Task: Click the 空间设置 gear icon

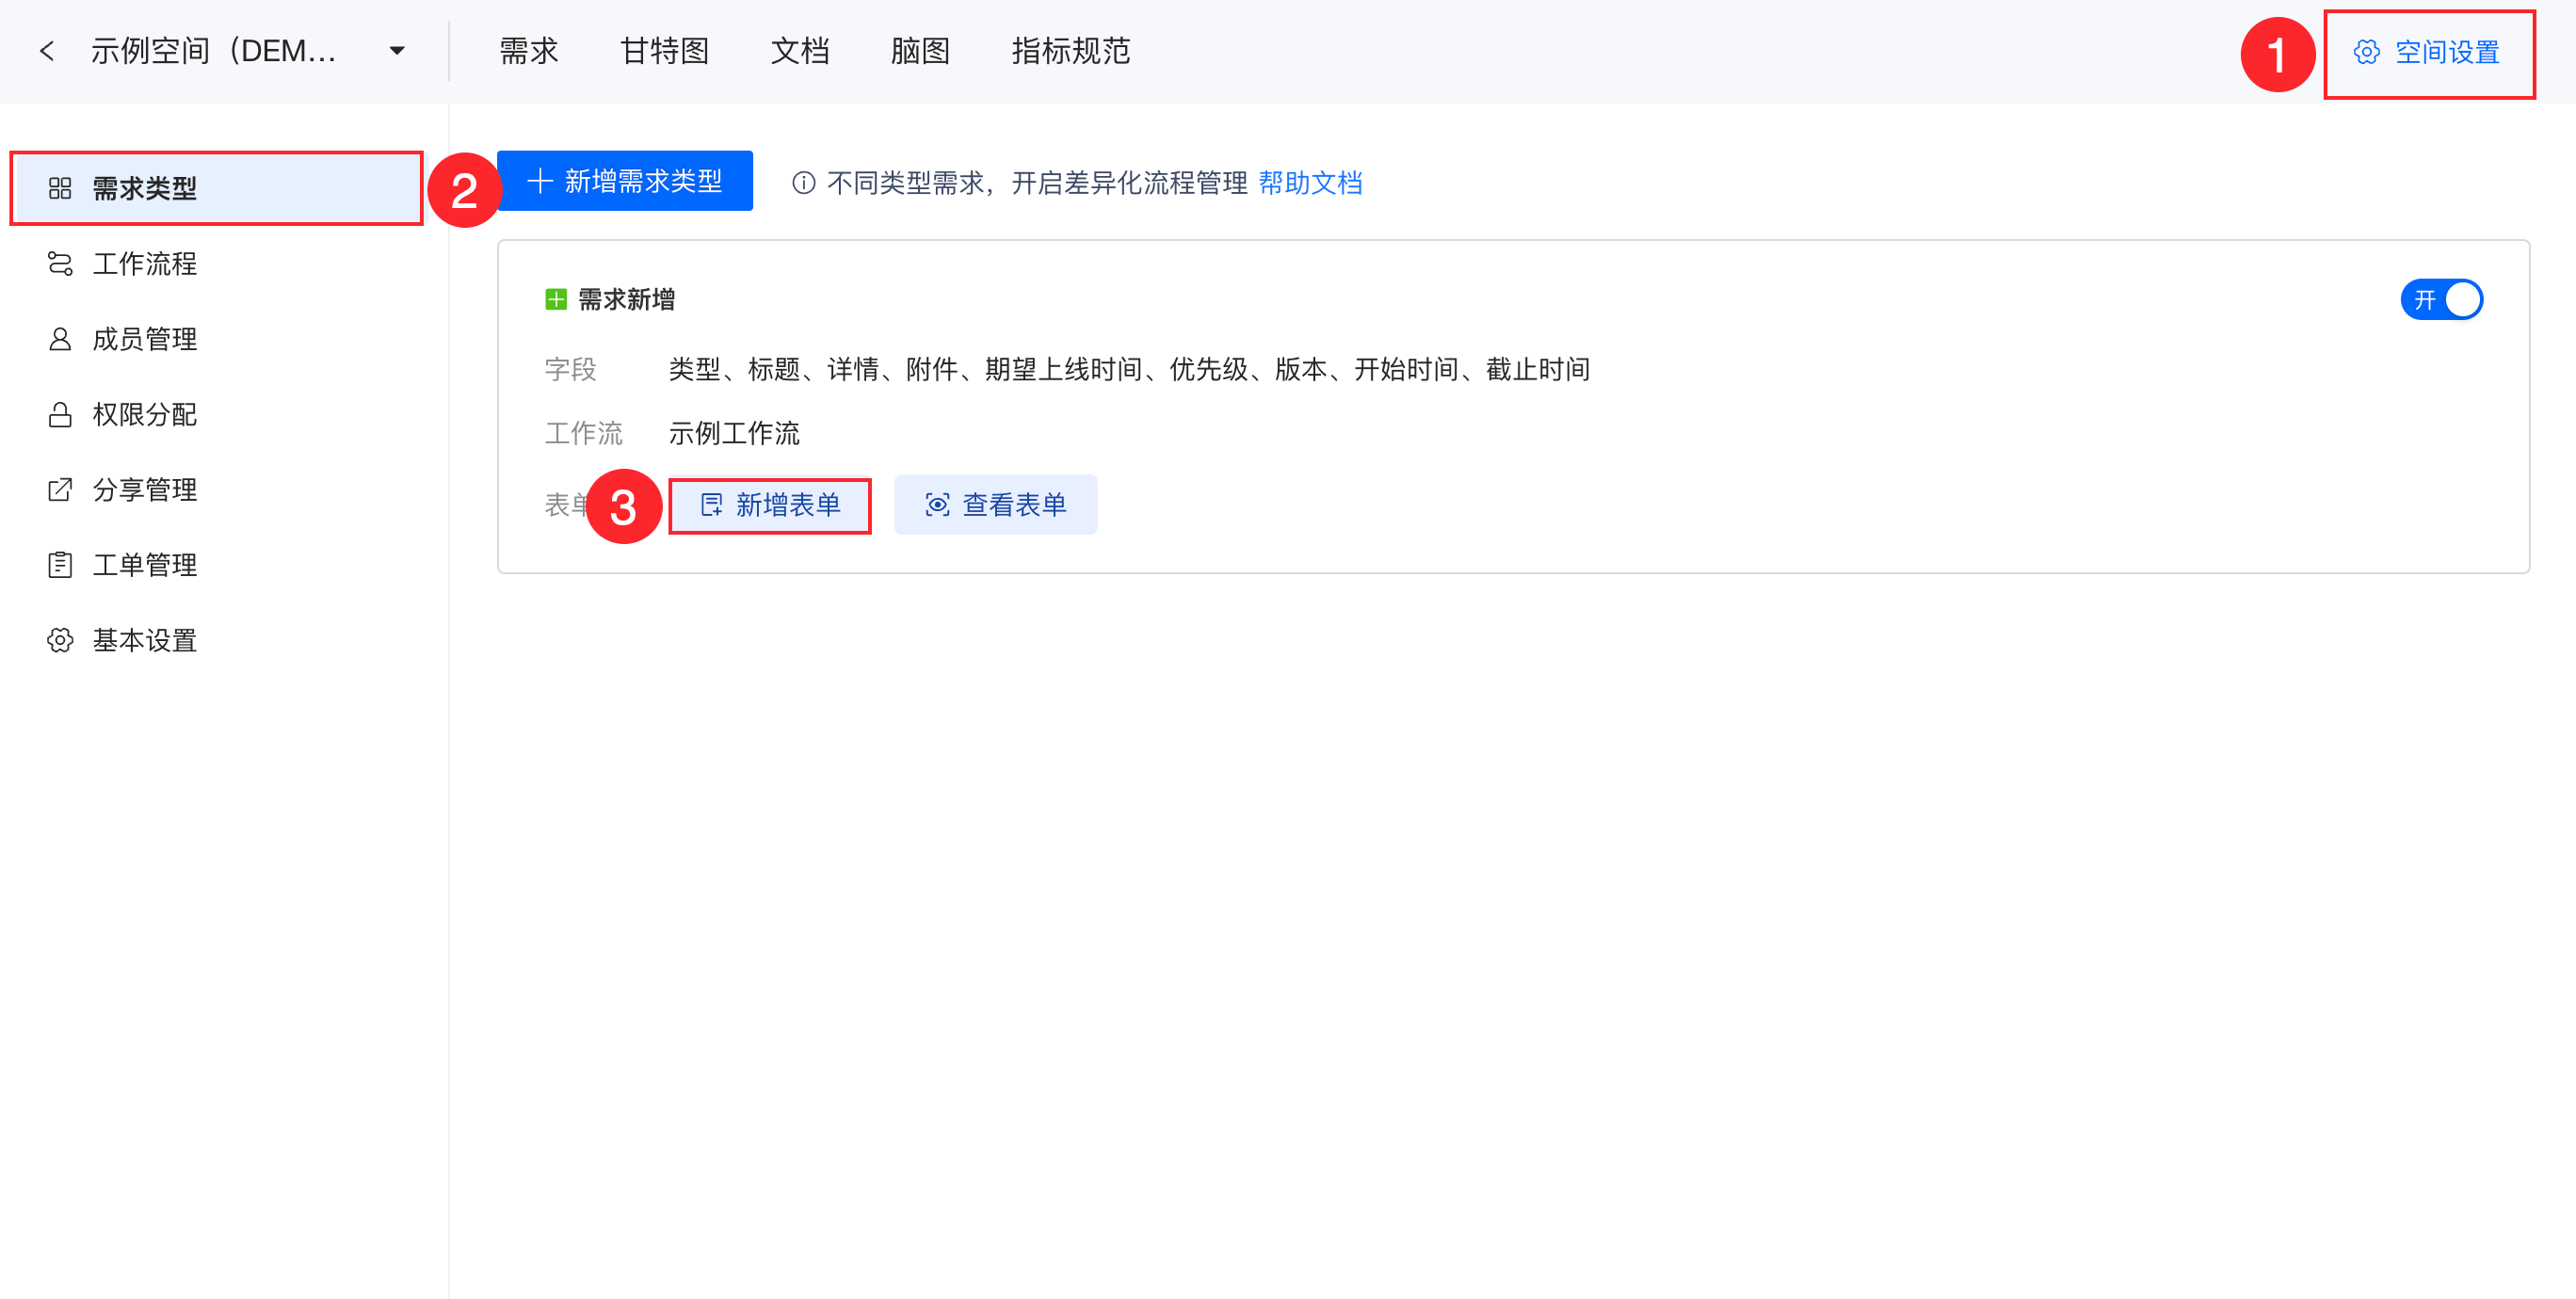Action: point(2366,52)
